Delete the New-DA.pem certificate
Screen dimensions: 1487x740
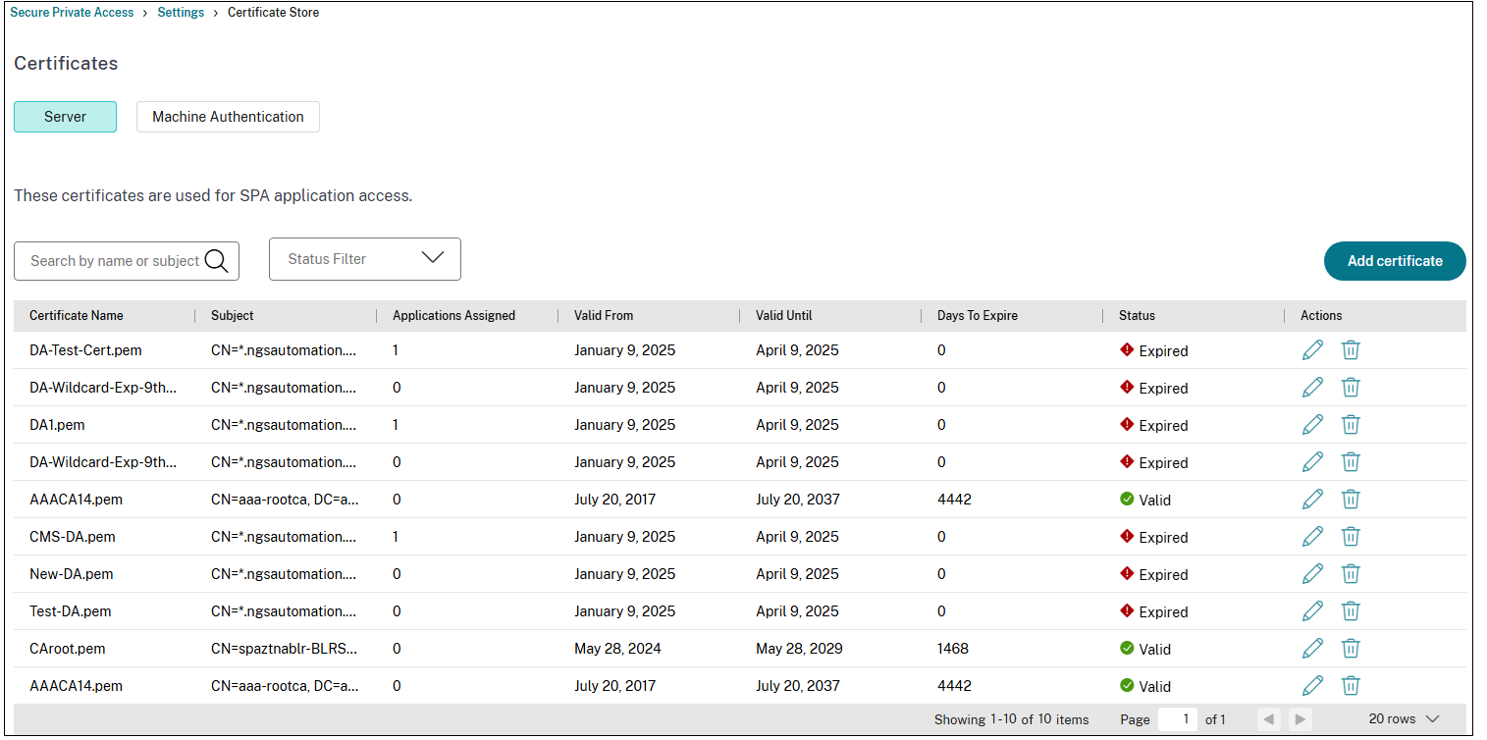[x=1351, y=573]
